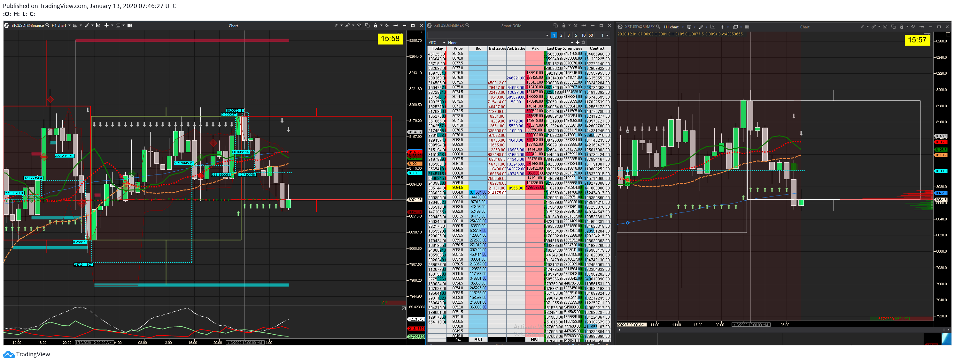Viewport: 955px width, 363px height.
Task: Add new strategy with plus icon in Smart DOM
Action: coord(578,42)
